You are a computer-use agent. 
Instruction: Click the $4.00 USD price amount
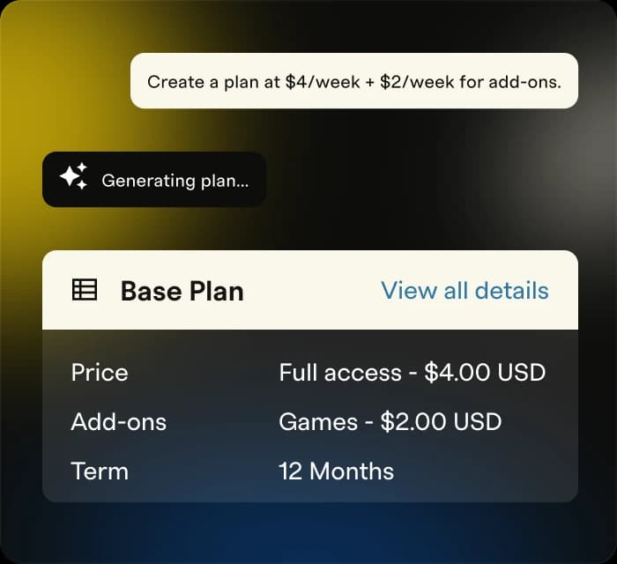click(485, 373)
